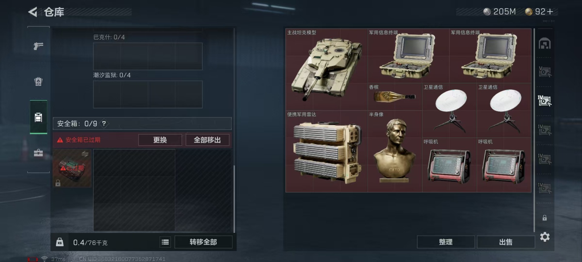Click the 整理 sort button
Screen dimensions: 582x262
click(446, 242)
